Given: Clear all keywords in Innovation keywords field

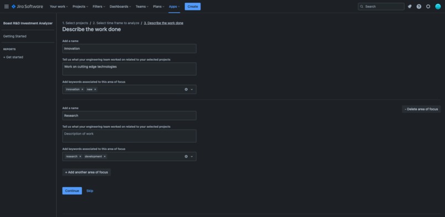Looking at the screenshot, I should tap(186, 89).
